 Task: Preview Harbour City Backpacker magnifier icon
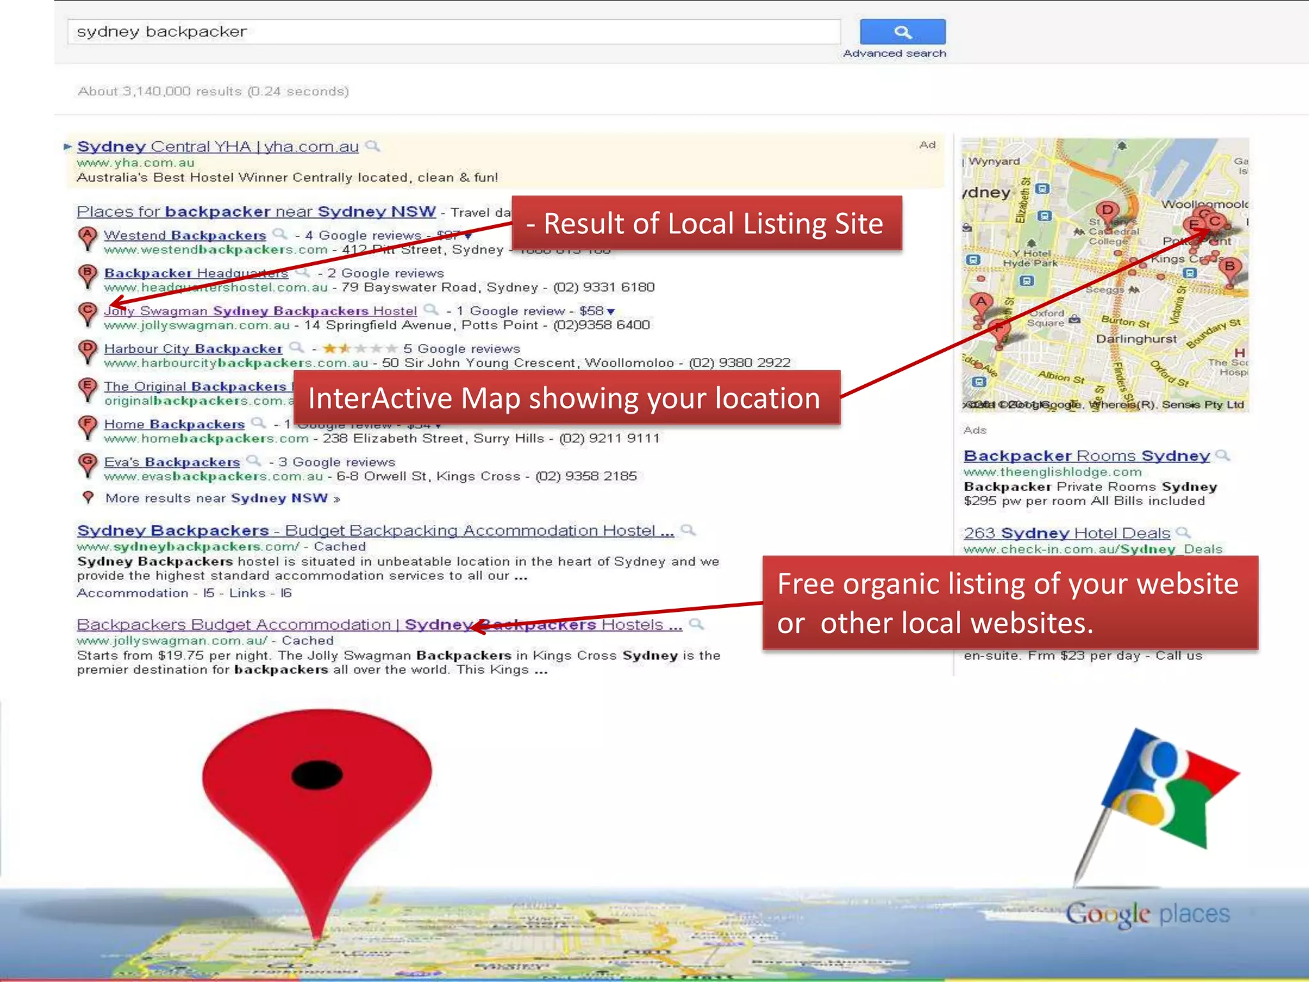coord(297,348)
